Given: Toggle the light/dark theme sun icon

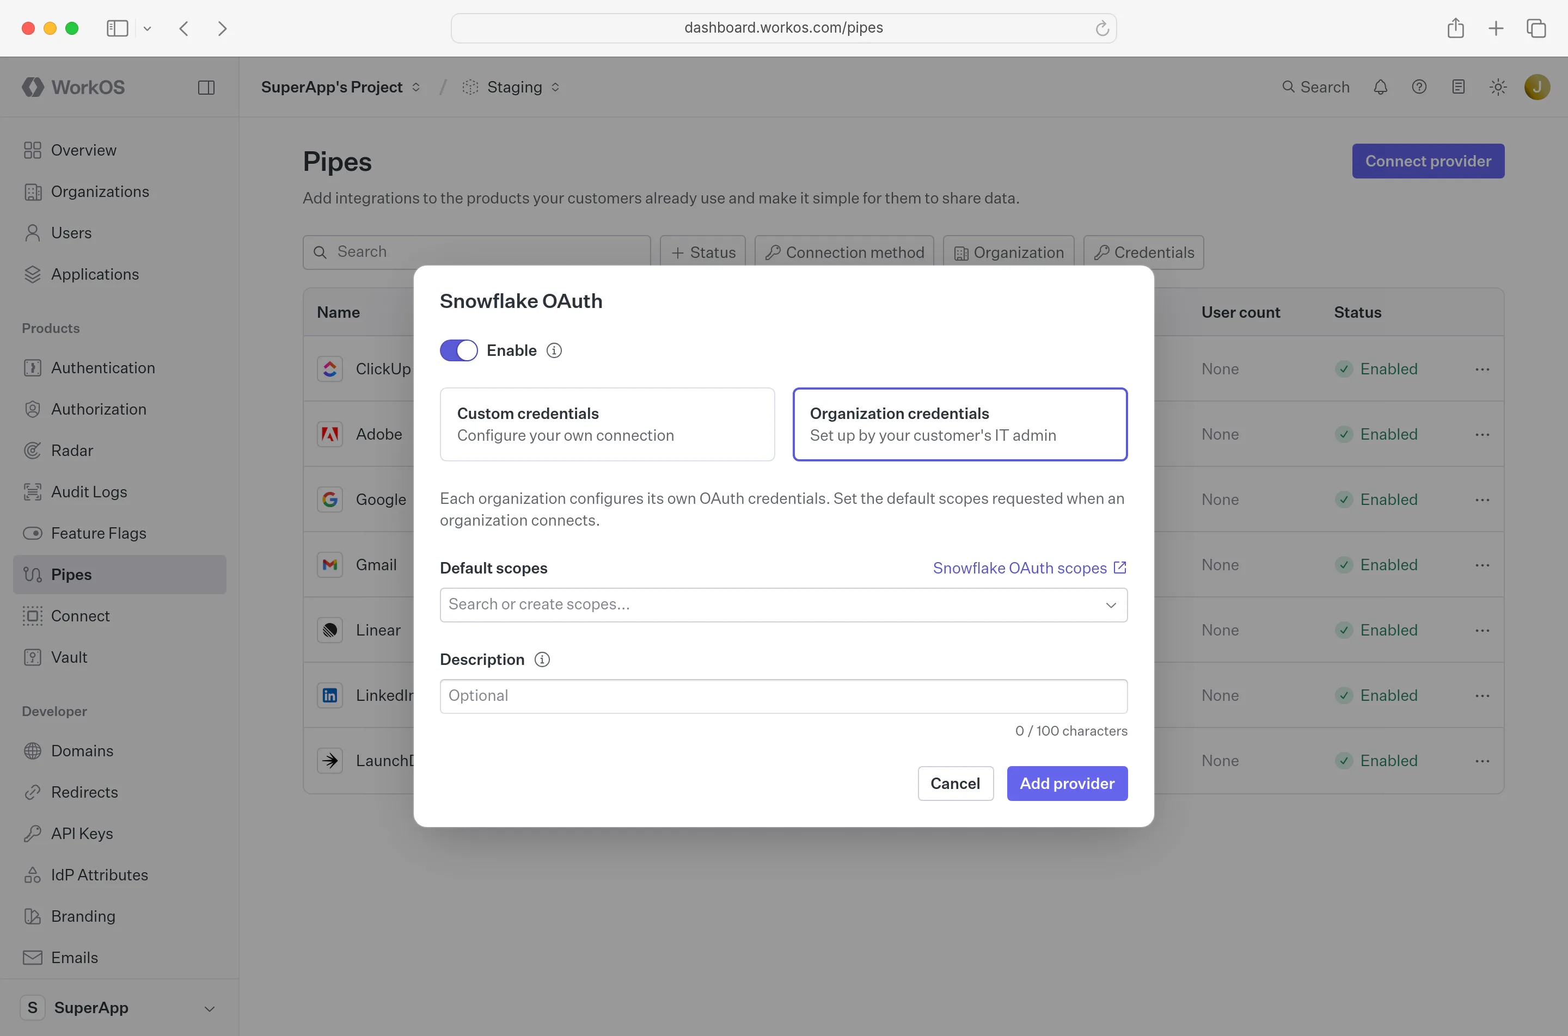Looking at the screenshot, I should tap(1498, 87).
